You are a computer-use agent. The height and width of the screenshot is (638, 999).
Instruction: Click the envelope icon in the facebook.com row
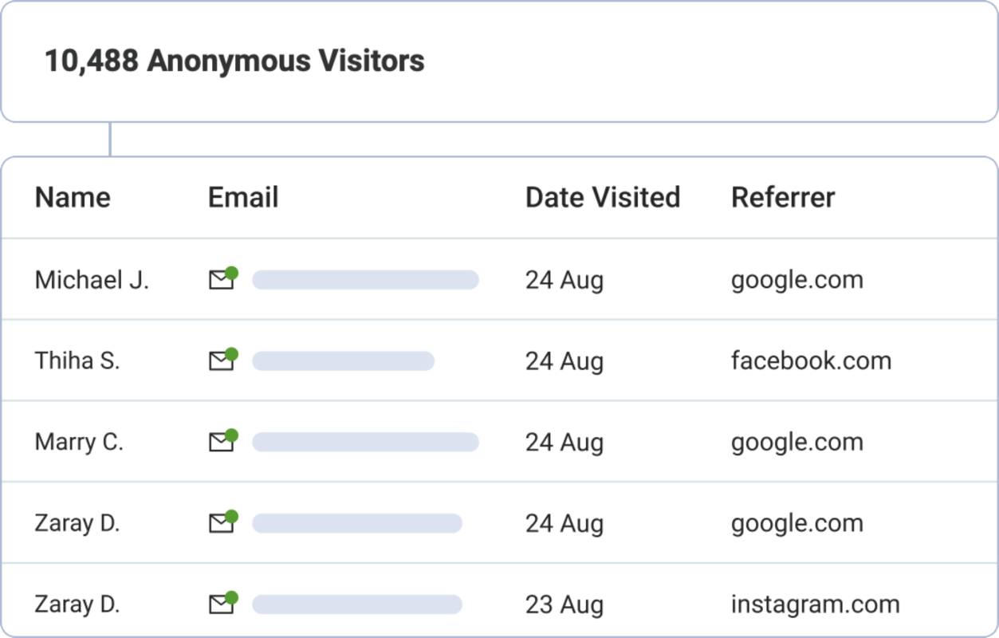(x=222, y=361)
